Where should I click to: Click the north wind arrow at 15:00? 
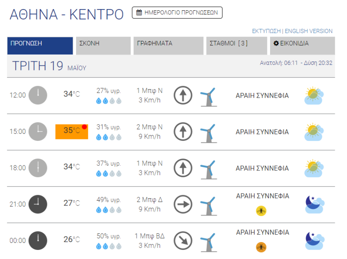(183, 131)
